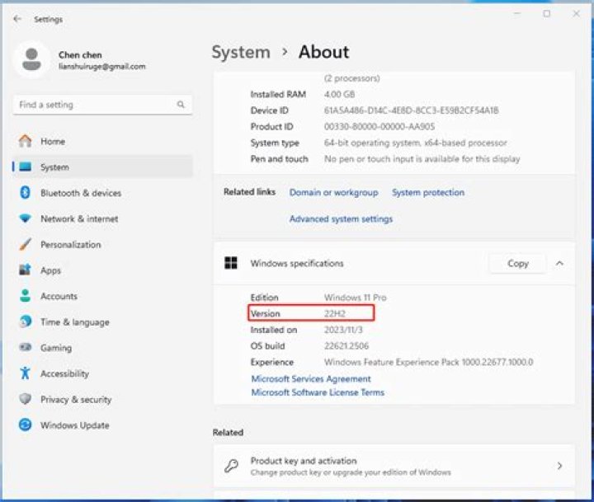Open Accounts settings
This screenshot has width=594, height=502.
[102, 296]
